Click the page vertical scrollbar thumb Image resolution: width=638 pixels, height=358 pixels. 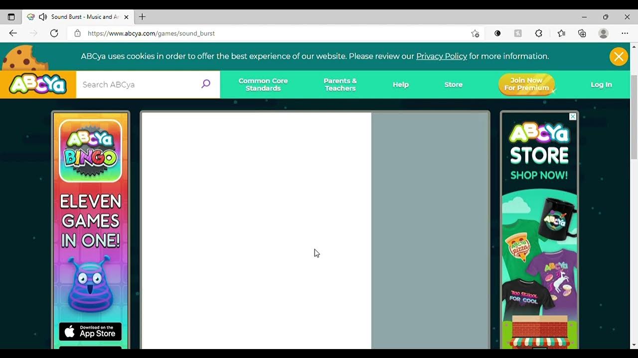pos(634,117)
